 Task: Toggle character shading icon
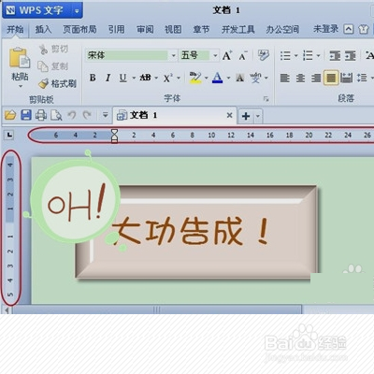240,78
